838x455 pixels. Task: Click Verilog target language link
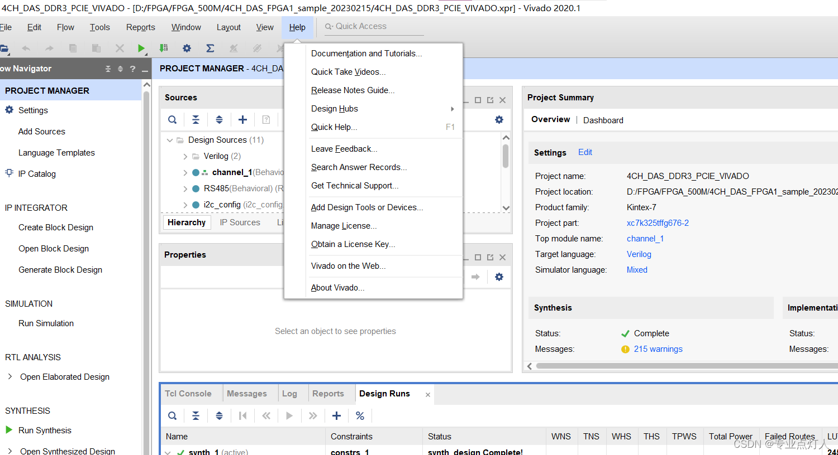(639, 254)
